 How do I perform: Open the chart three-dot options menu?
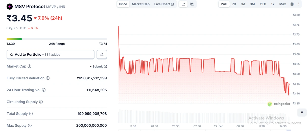point(299,4)
